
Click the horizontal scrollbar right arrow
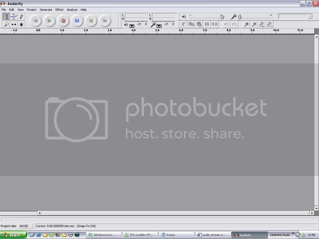[312, 213]
